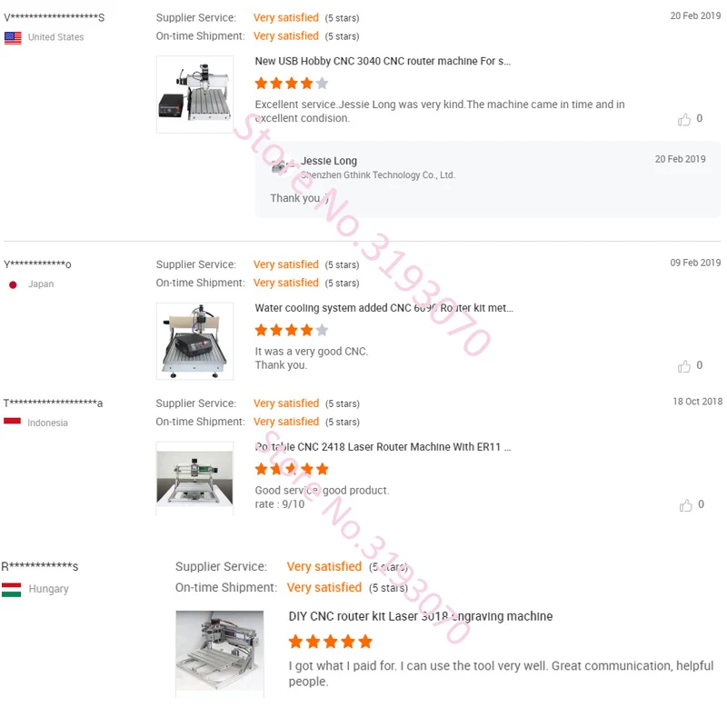Open CNC 3040 router product thumbnail
This screenshot has width=727, height=727.
[194, 95]
